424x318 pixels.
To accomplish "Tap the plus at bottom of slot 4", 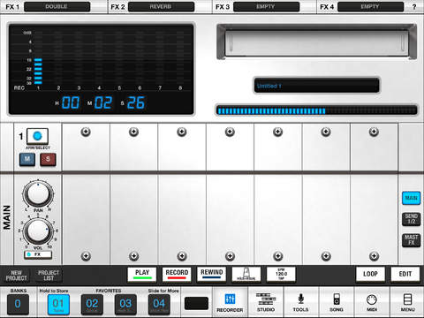I will 182,256.
